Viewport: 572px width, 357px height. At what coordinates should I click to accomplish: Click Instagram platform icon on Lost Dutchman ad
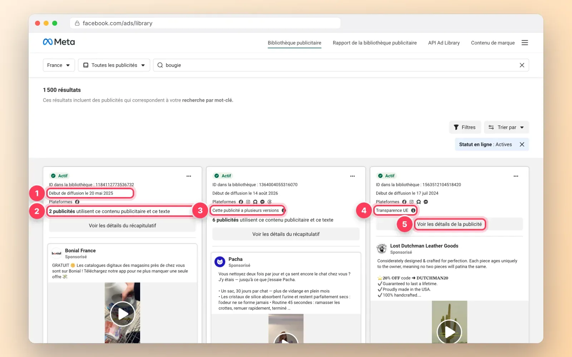point(411,202)
